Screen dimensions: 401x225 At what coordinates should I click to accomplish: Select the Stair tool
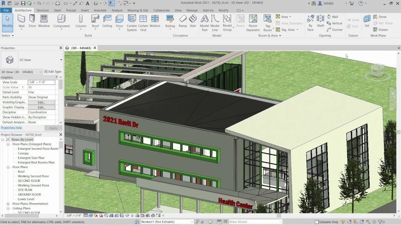tap(193, 22)
